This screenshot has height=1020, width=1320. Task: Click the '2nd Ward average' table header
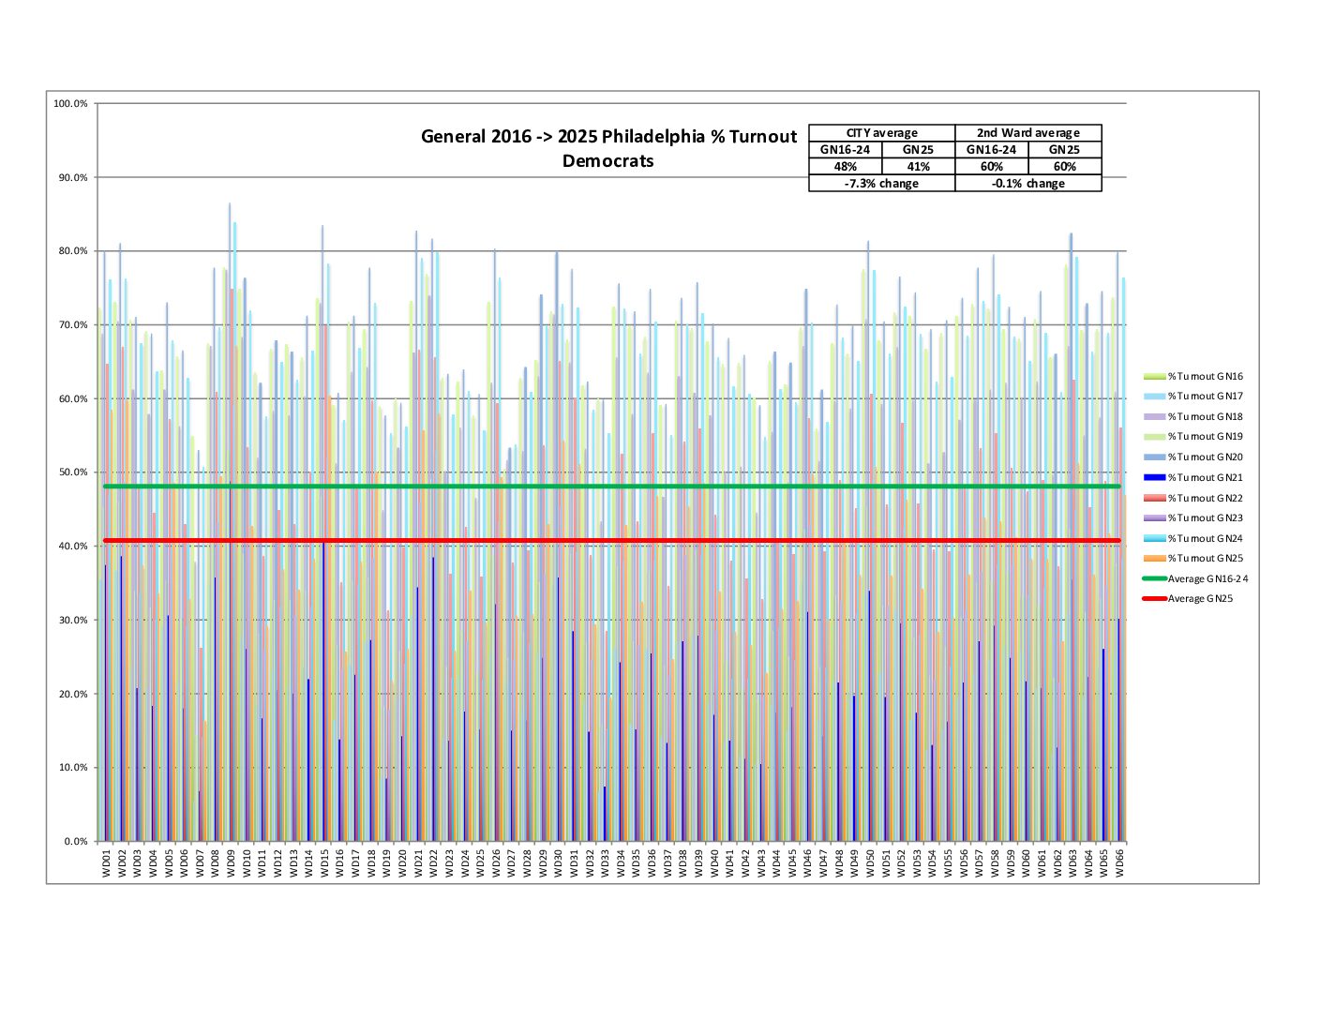1027,133
